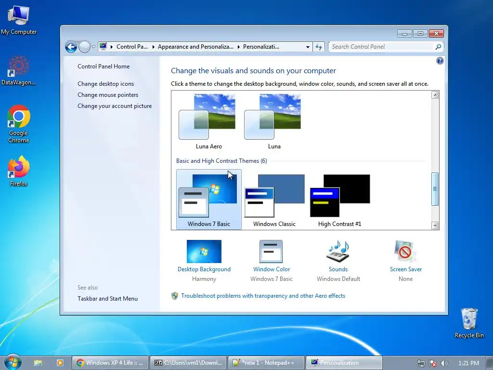Click the clock showing 1:21 PM
The height and width of the screenshot is (370, 493).
(x=468, y=363)
